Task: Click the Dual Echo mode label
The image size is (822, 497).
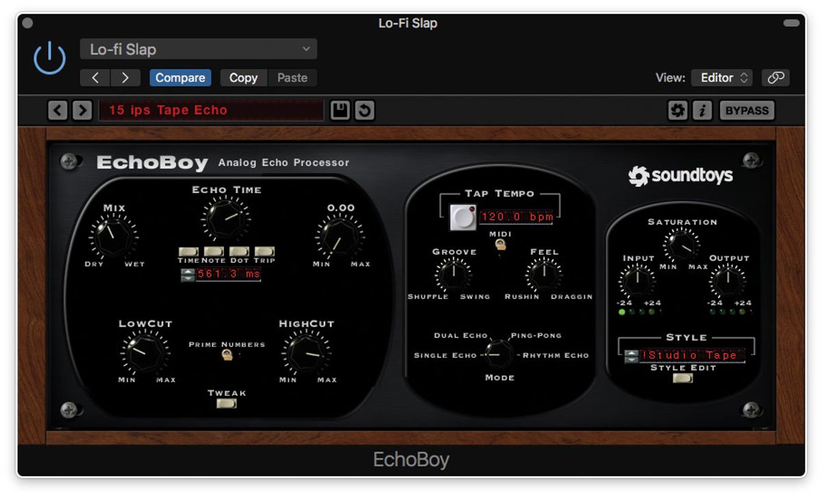Action: click(x=460, y=335)
